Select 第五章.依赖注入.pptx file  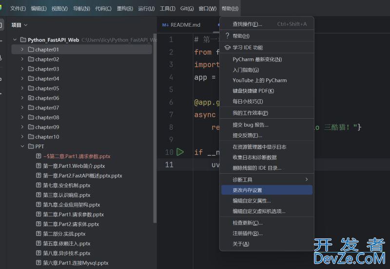pyautogui.click(x=67, y=243)
